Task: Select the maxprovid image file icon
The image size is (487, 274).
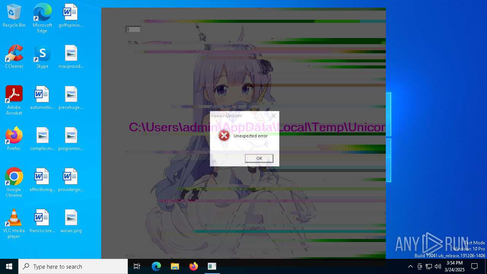Action: (x=71, y=57)
